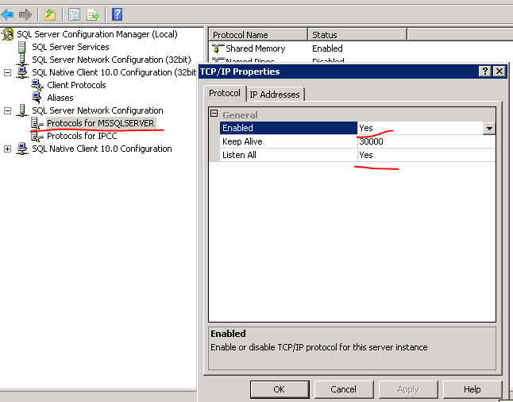Click the Properties toolbar icon

click(x=75, y=14)
